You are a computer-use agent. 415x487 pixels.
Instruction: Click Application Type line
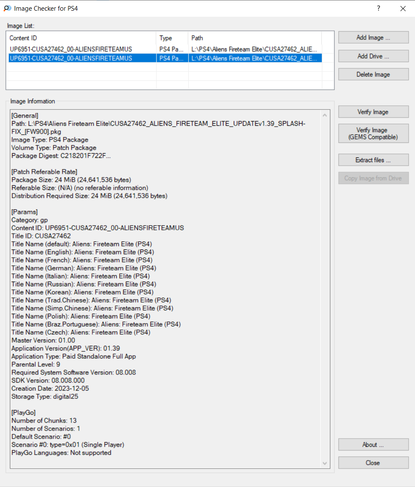pyautogui.click(x=74, y=356)
